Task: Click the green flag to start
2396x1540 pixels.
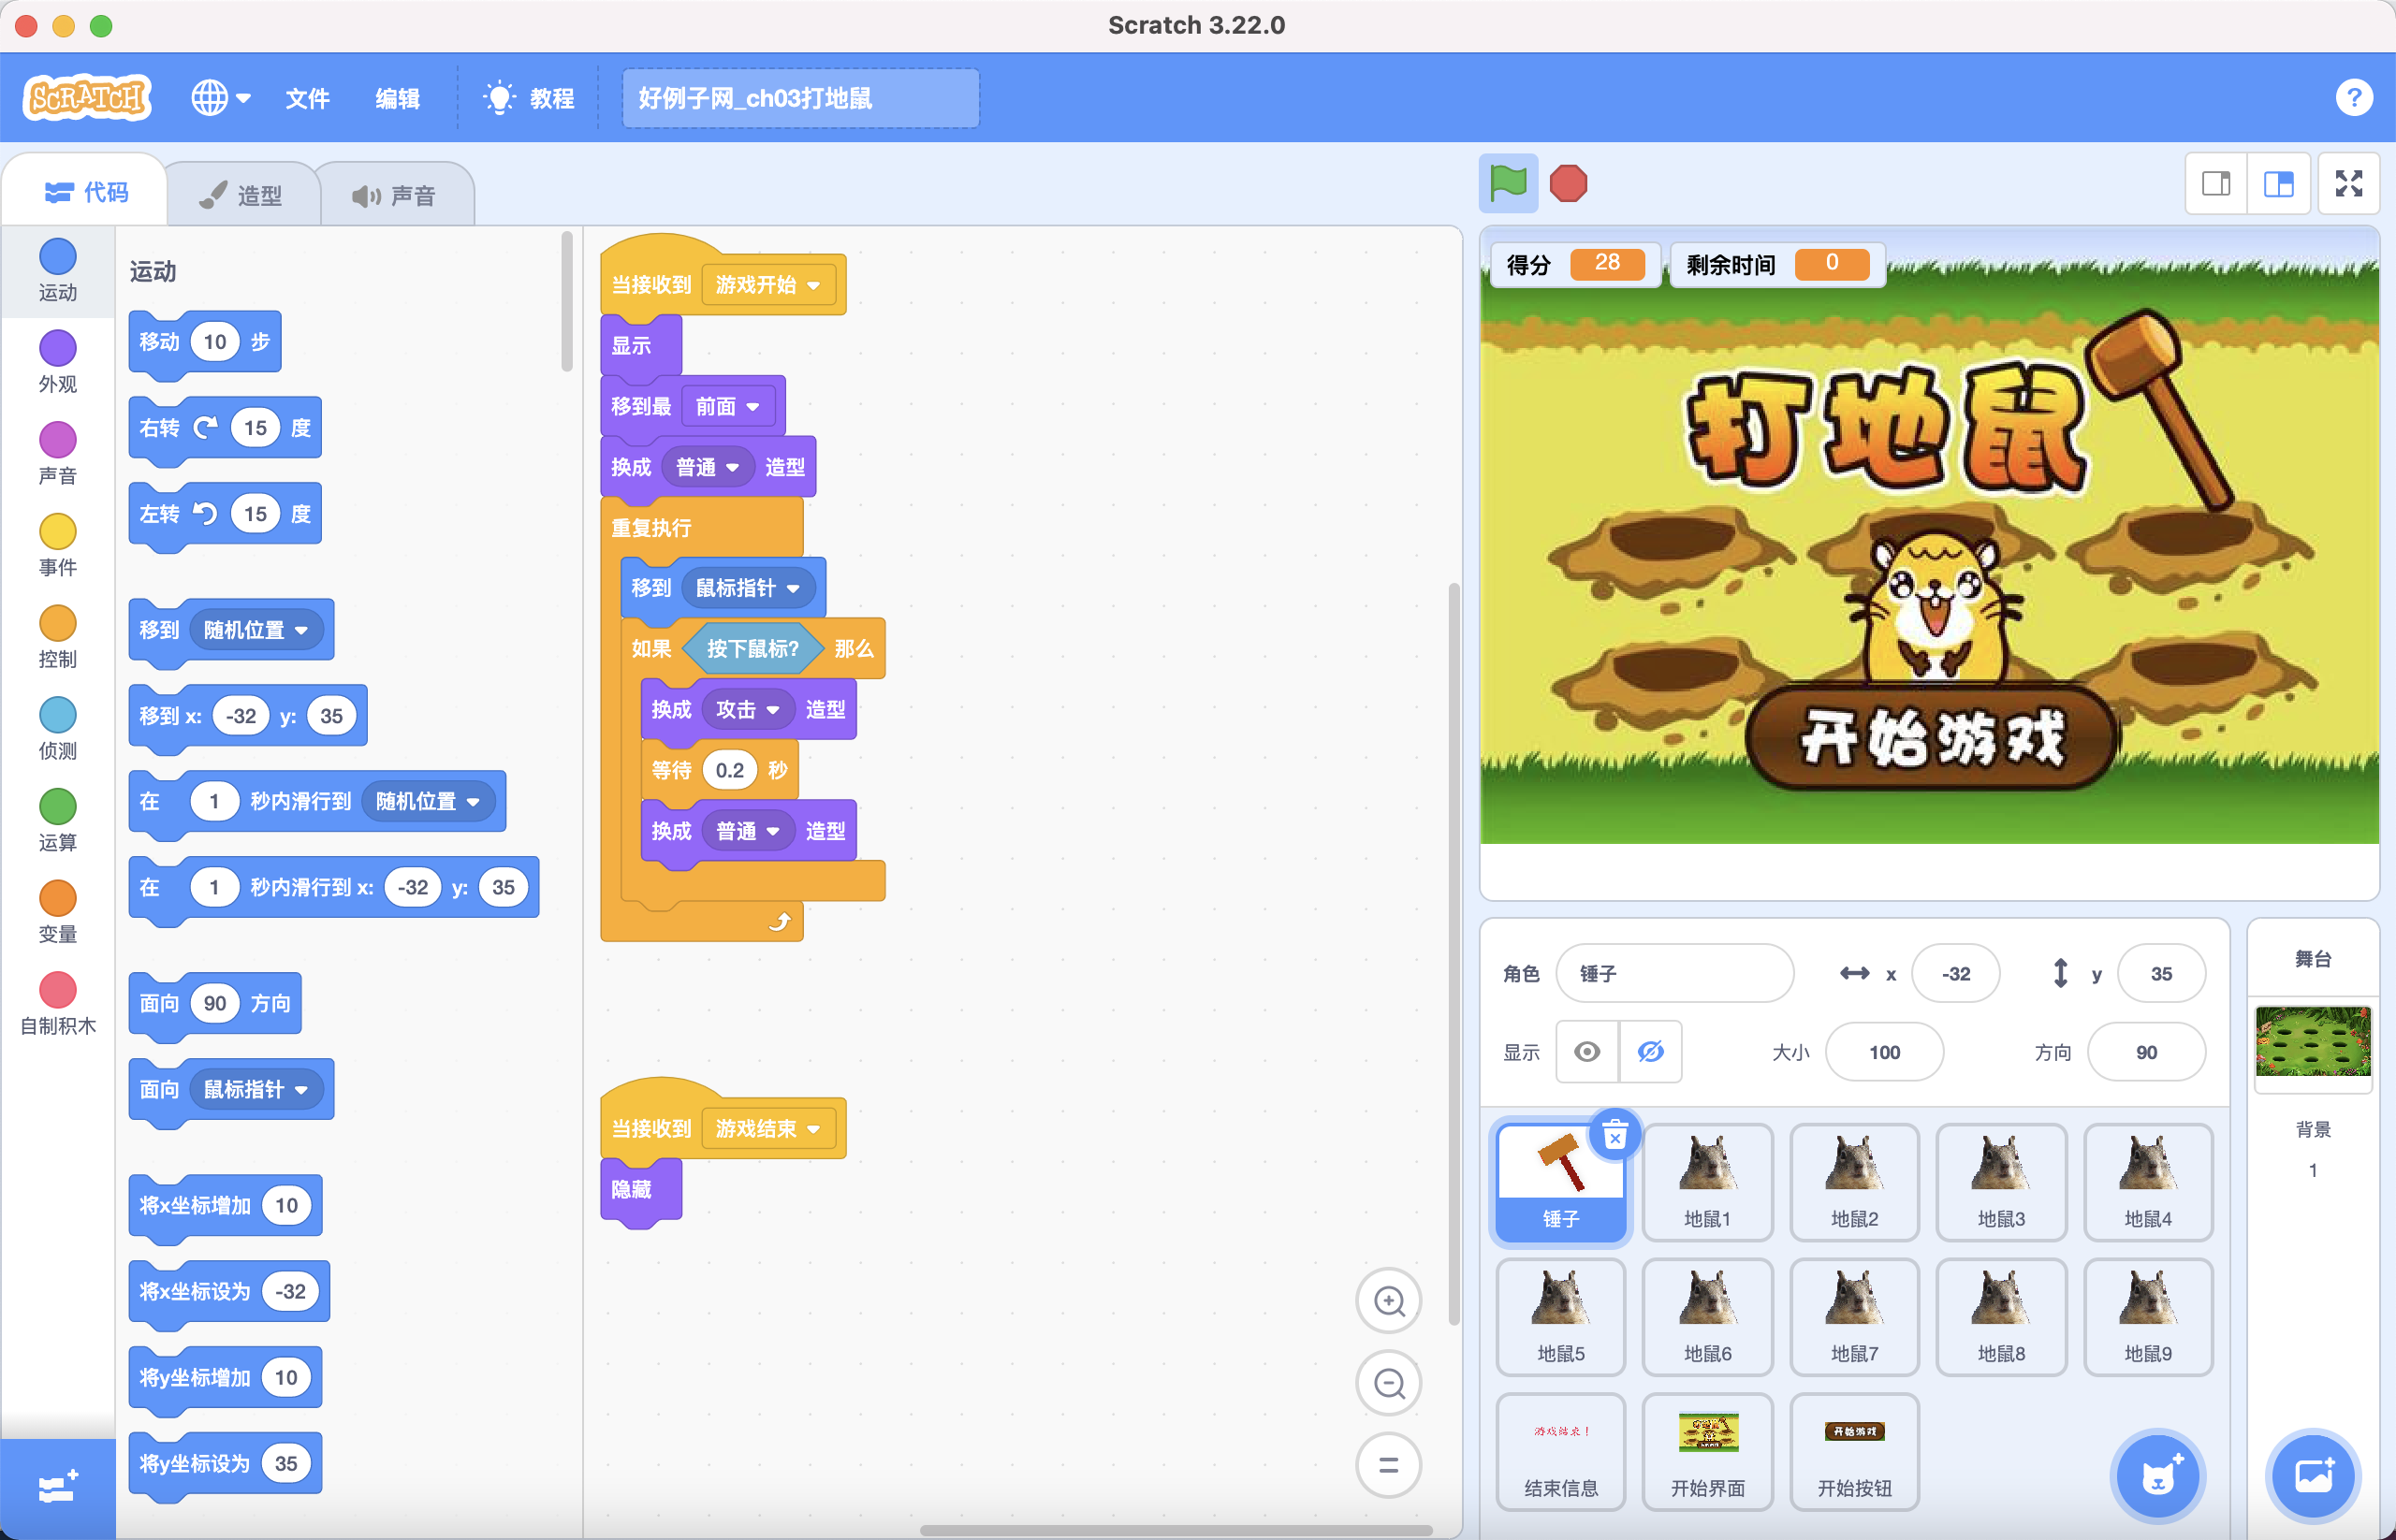Action: [x=1508, y=183]
